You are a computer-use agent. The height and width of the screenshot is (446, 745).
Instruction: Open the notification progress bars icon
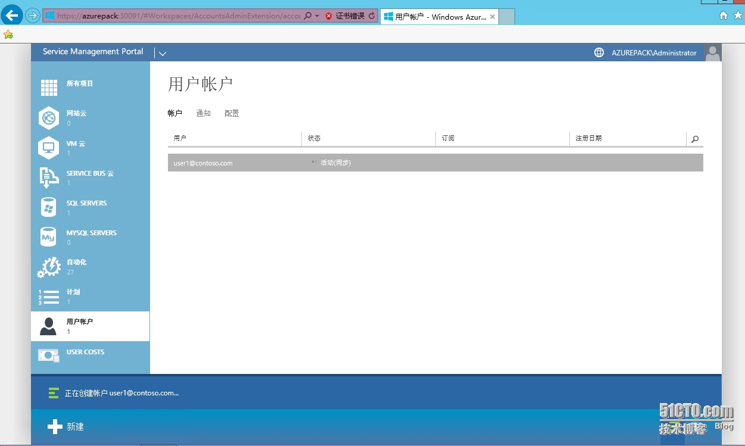pos(54,393)
